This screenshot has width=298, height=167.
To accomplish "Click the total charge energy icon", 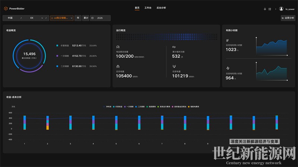I will pos(118,66).
